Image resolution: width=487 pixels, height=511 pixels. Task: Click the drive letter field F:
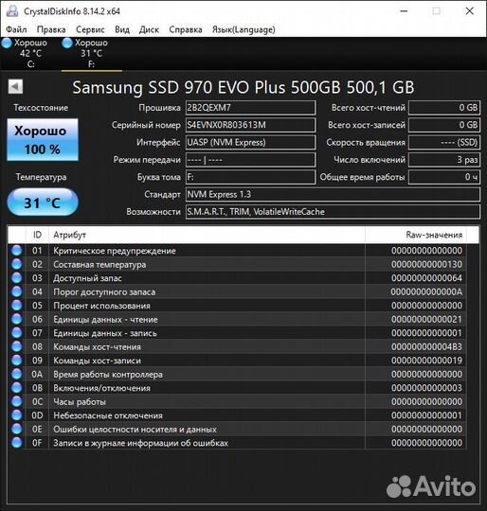click(x=250, y=177)
